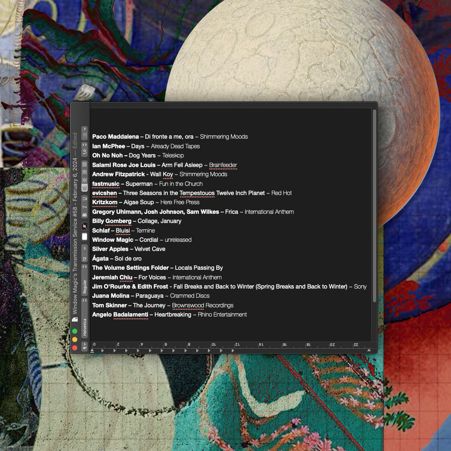Click the right margin marker on the ruler
The width and height of the screenshot is (451, 451).
[x=369, y=350]
